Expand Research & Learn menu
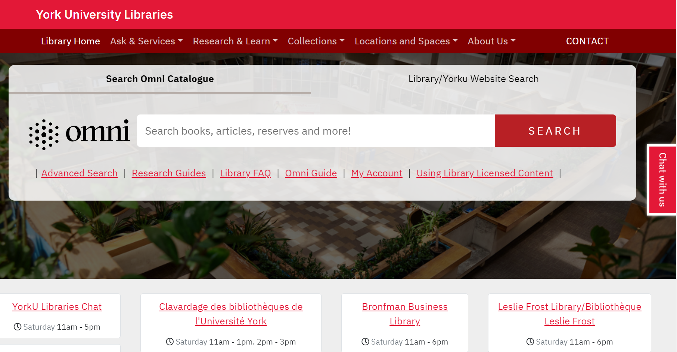Image resolution: width=677 pixels, height=352 pixels. pos(235,41)
